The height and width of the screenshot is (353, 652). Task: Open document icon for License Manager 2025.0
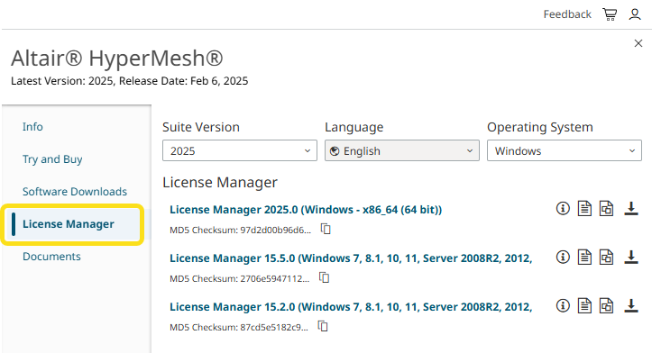tap(584, 209)
